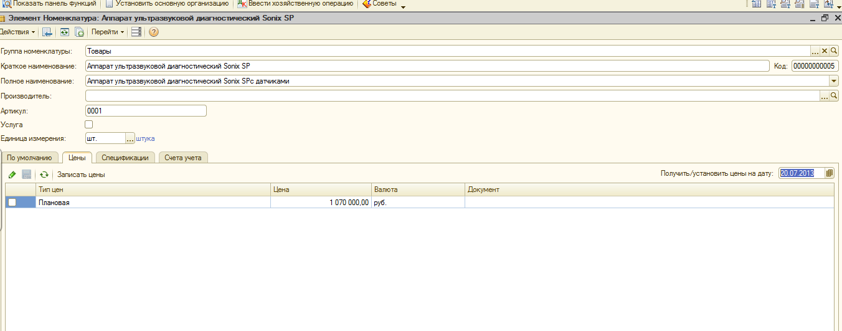
Task: Click the calendar icon beside the date field
Action: coord(829,173)
